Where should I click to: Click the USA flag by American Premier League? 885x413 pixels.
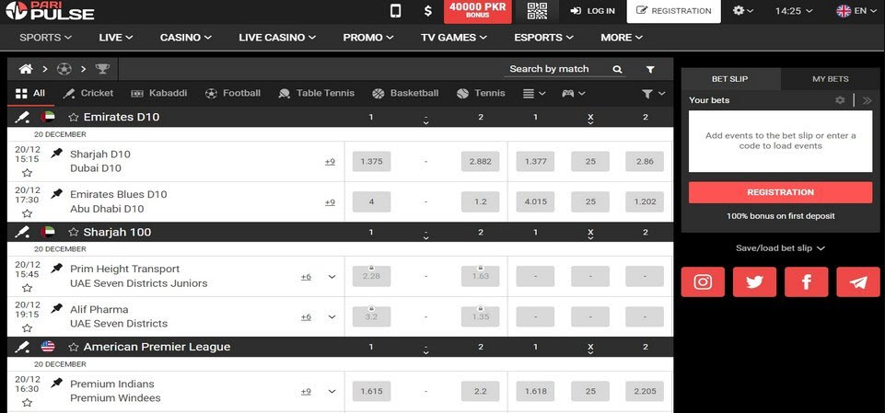point(48,347)
